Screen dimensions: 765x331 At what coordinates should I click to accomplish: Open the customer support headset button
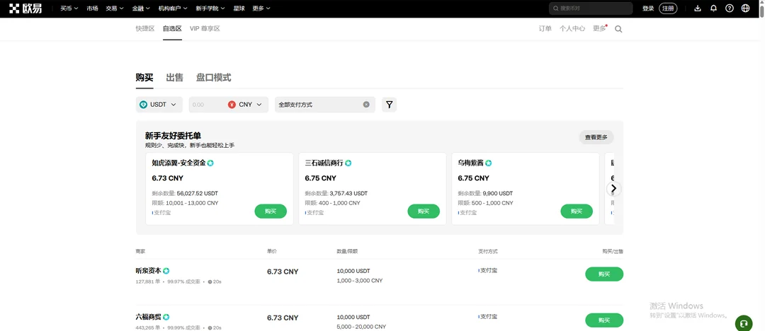pyautogui.click(x=744, y=323)
